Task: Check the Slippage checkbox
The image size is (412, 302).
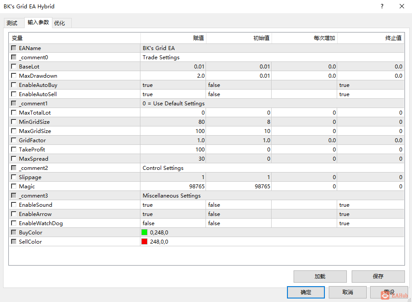Action: (x=14, y=177)
